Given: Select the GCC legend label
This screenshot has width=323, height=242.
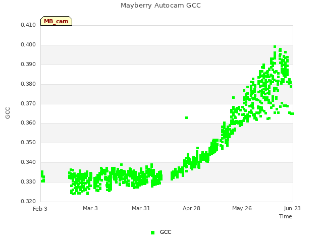Looking at the screenshot, I should pos(166,232).
